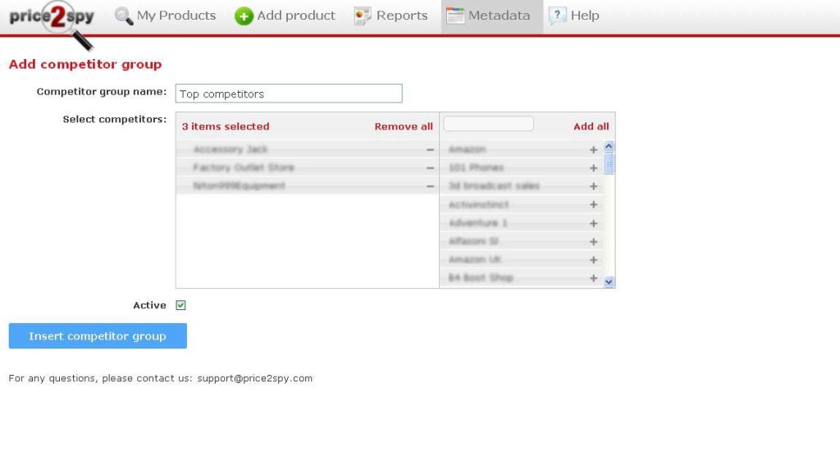The width and height of the screenshot is (840, 461).
Task: Toggle the Active checkbox
Action: point(180,305)
